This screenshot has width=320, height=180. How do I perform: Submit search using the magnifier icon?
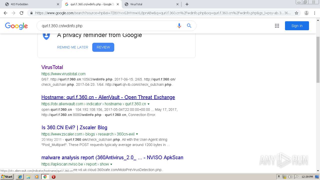point(189,26)
